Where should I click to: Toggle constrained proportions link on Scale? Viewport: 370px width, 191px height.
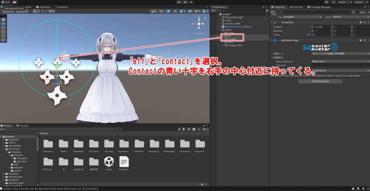(x=308, y=35)
